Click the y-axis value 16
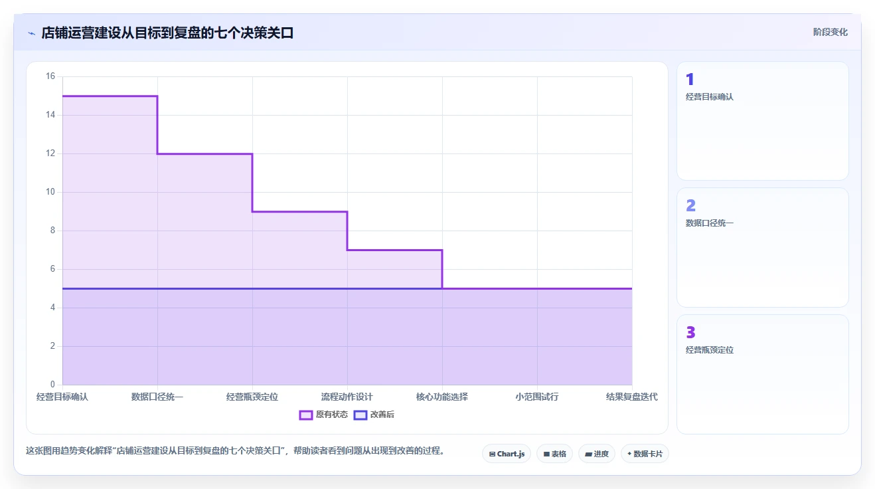Viewport: 875px width, 489px height. point(50,76)
